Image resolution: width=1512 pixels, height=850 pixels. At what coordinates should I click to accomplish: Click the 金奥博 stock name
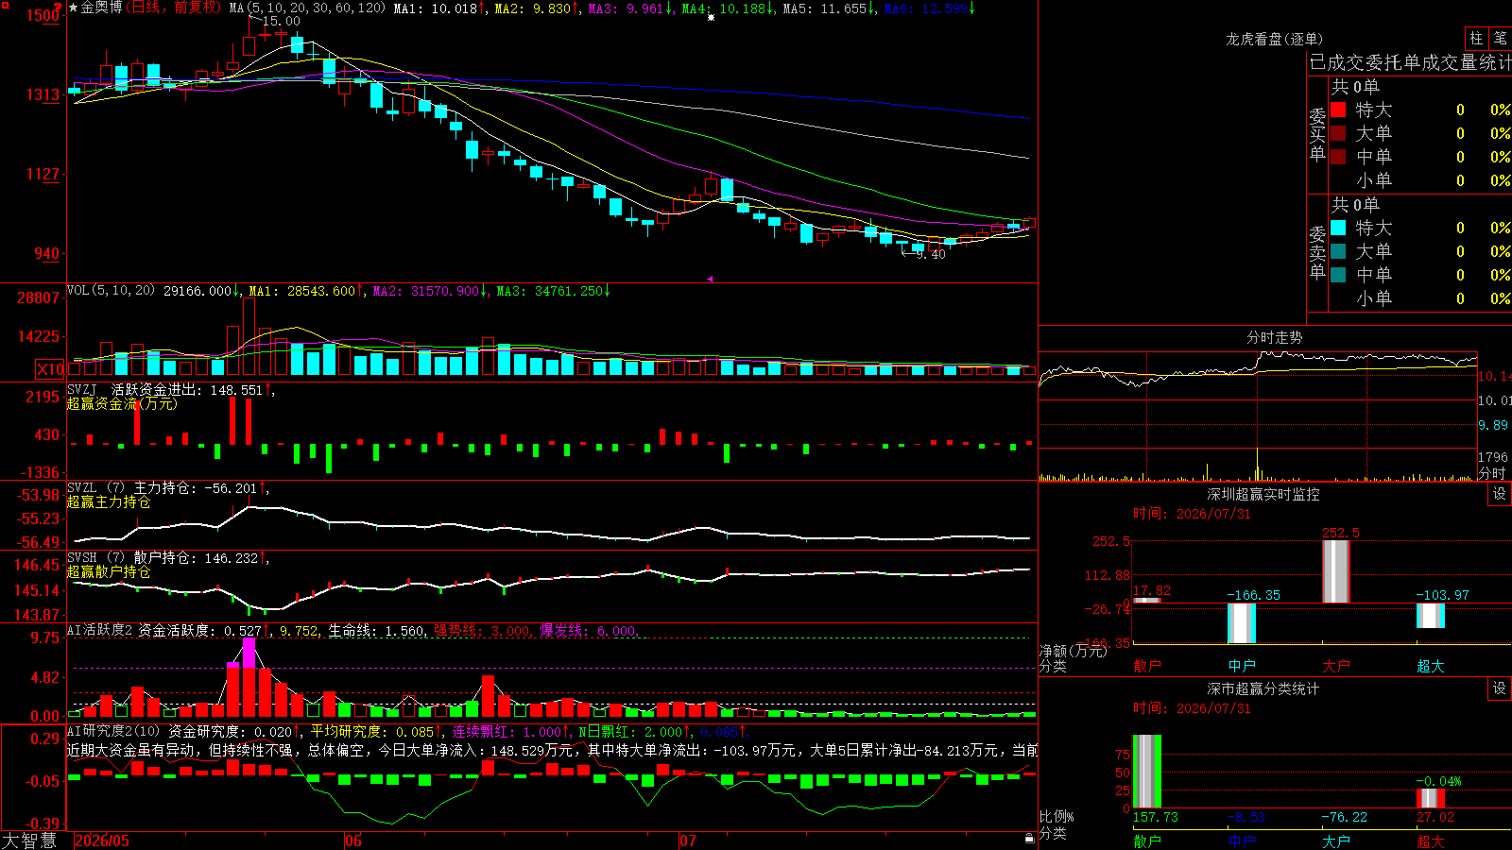click(x=101, y=8)
